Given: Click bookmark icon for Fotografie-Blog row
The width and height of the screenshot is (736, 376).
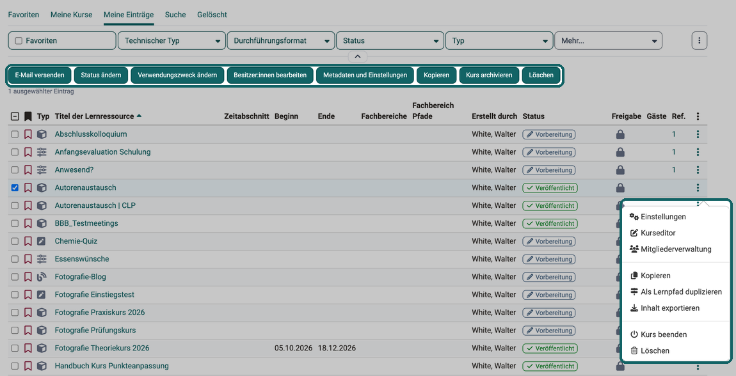Looking at the screenshot, I should (28, 277).
